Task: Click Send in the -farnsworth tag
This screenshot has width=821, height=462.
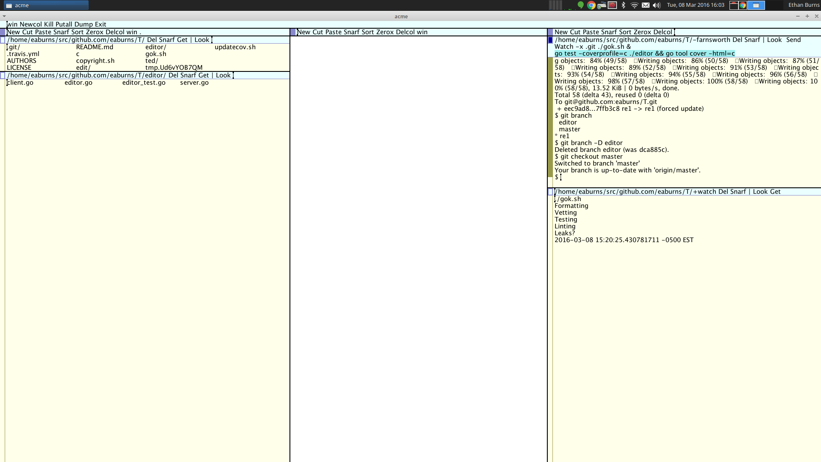Action: pos(793,40)
